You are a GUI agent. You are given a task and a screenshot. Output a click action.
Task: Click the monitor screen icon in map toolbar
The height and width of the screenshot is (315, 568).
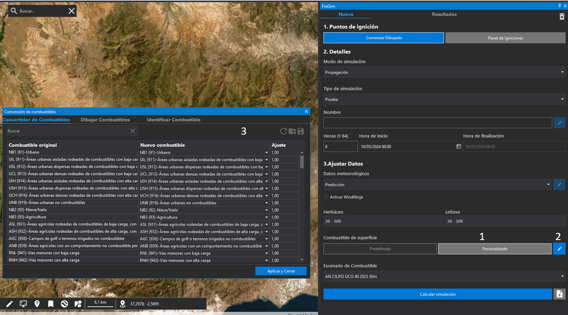(23, 304)
